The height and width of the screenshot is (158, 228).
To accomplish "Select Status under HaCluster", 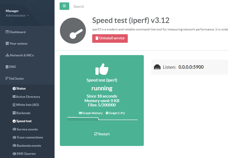I will [21, 88].
